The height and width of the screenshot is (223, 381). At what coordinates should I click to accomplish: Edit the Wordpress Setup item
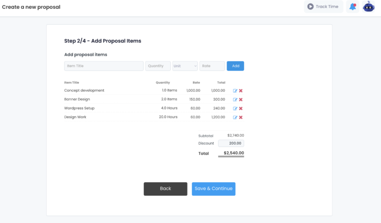pos(235,108)
